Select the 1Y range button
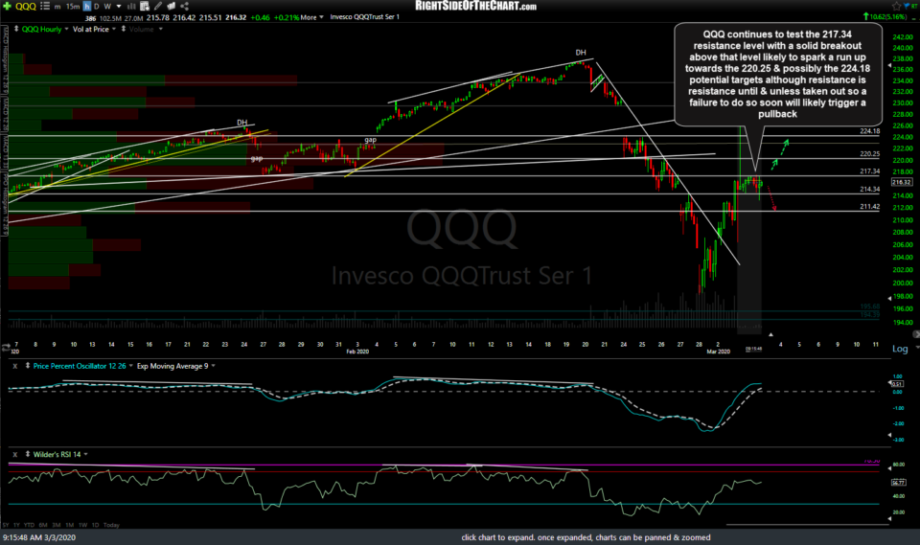 (x=16, y=525)
